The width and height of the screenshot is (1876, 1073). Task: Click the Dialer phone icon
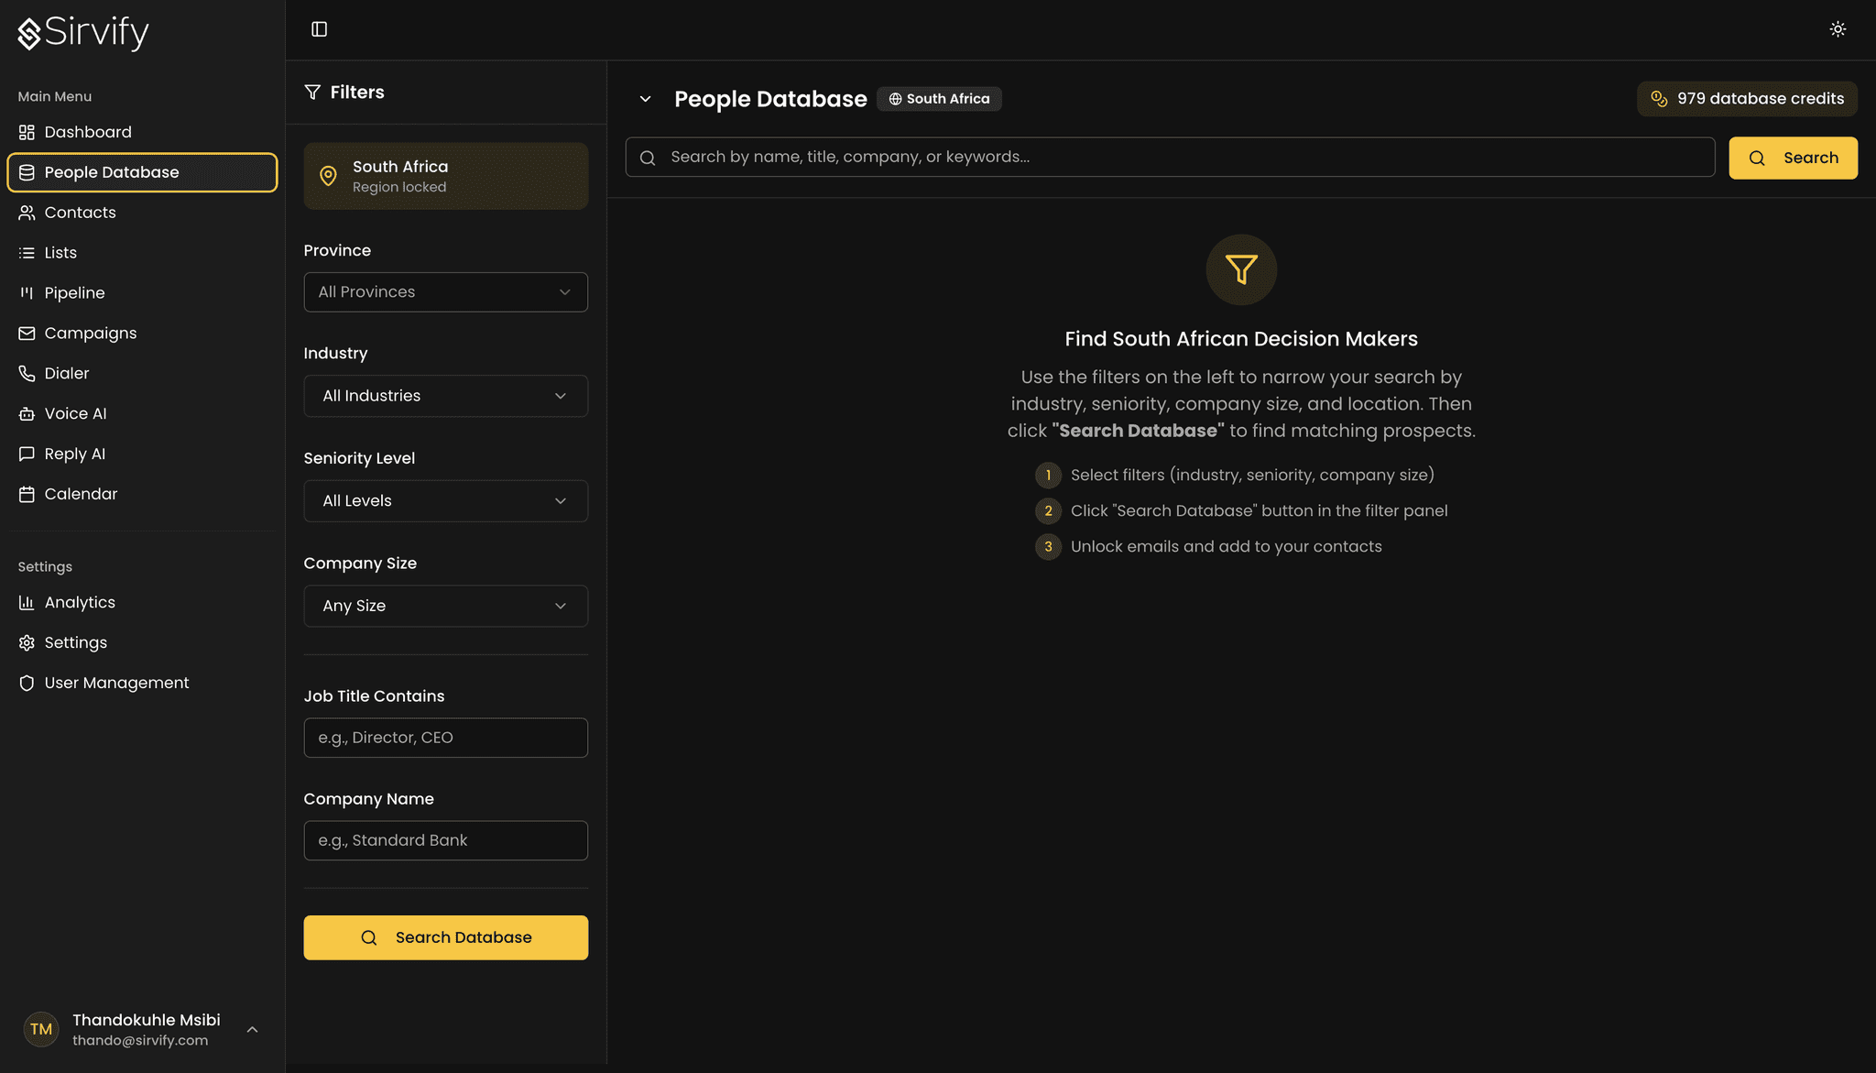(x=27, y=374)
